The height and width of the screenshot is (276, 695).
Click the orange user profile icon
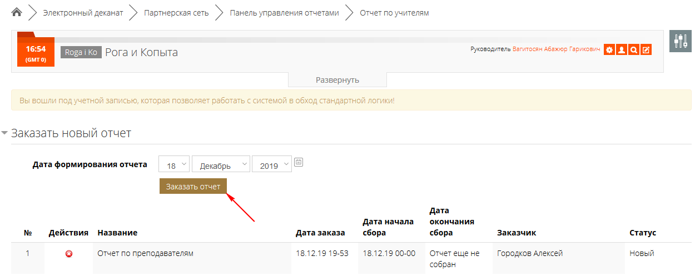pyautogui.click(x=622, y=50)
